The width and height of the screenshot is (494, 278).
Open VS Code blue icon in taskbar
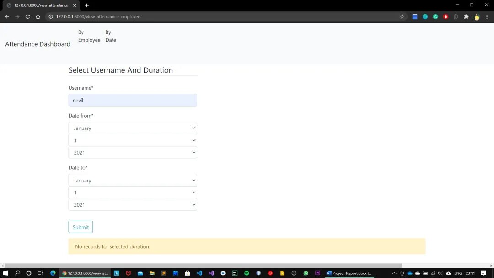[199, 273]
